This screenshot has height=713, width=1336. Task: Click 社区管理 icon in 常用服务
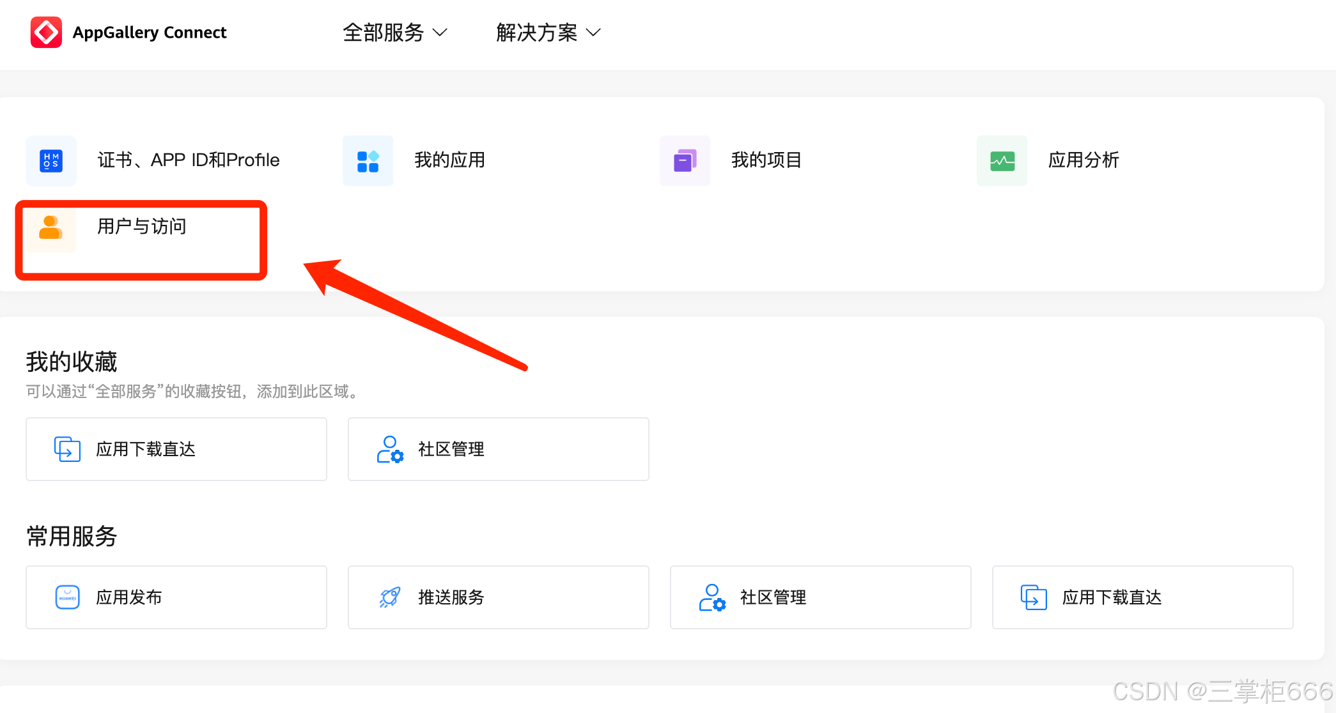point(712,597)
